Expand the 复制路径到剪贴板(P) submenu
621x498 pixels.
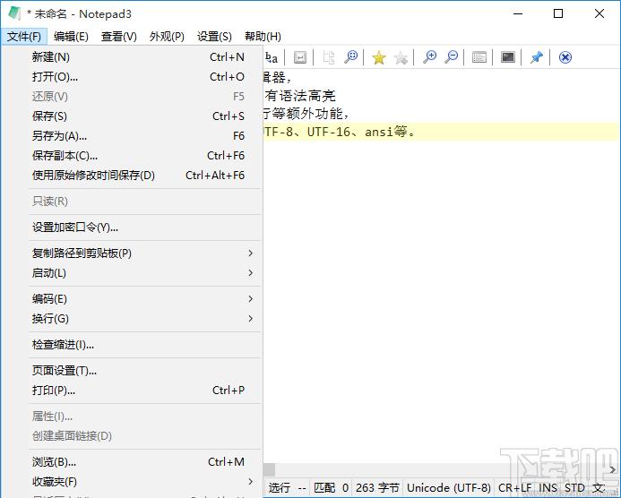(132, 253)
